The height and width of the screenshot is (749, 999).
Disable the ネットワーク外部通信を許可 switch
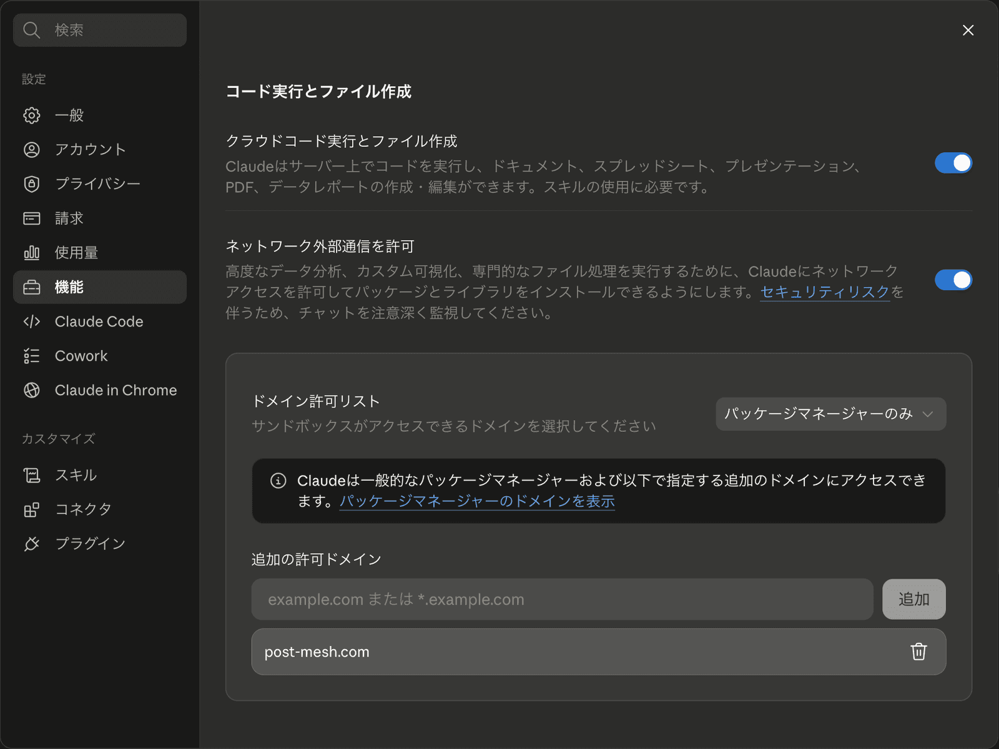point(953,280)
